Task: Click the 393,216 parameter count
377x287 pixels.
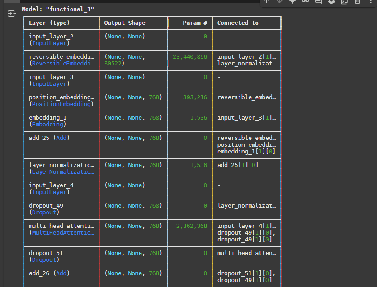Action: [195, 97]
